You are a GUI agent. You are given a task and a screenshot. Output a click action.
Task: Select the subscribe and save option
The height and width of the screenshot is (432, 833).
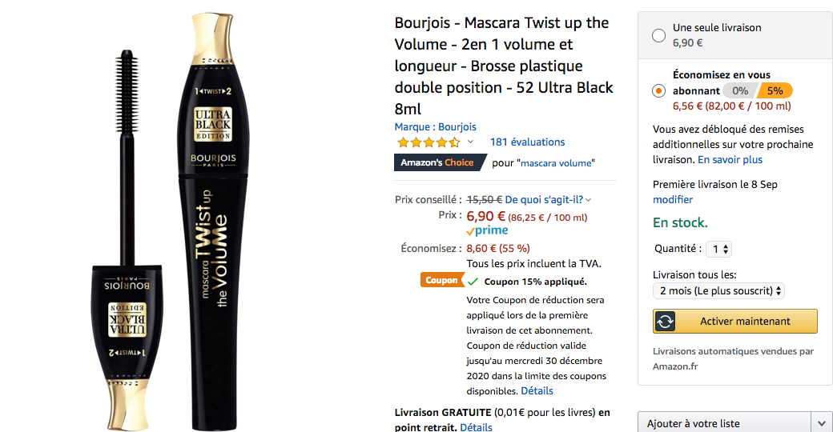[x=658, y=90]
